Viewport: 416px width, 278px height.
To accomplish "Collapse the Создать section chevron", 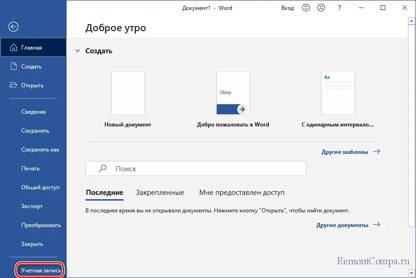I will pyautogui.click(x=77, y=51).
